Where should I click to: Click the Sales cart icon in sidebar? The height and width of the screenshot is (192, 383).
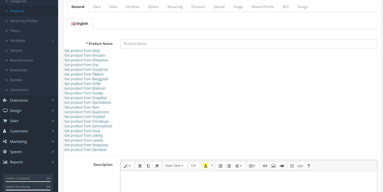tap(5, 121)
